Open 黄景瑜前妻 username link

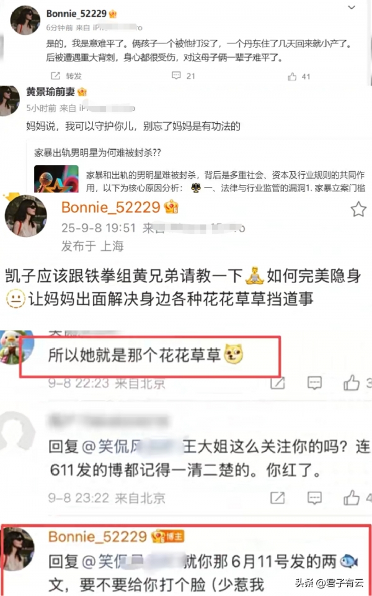[50, 92]
